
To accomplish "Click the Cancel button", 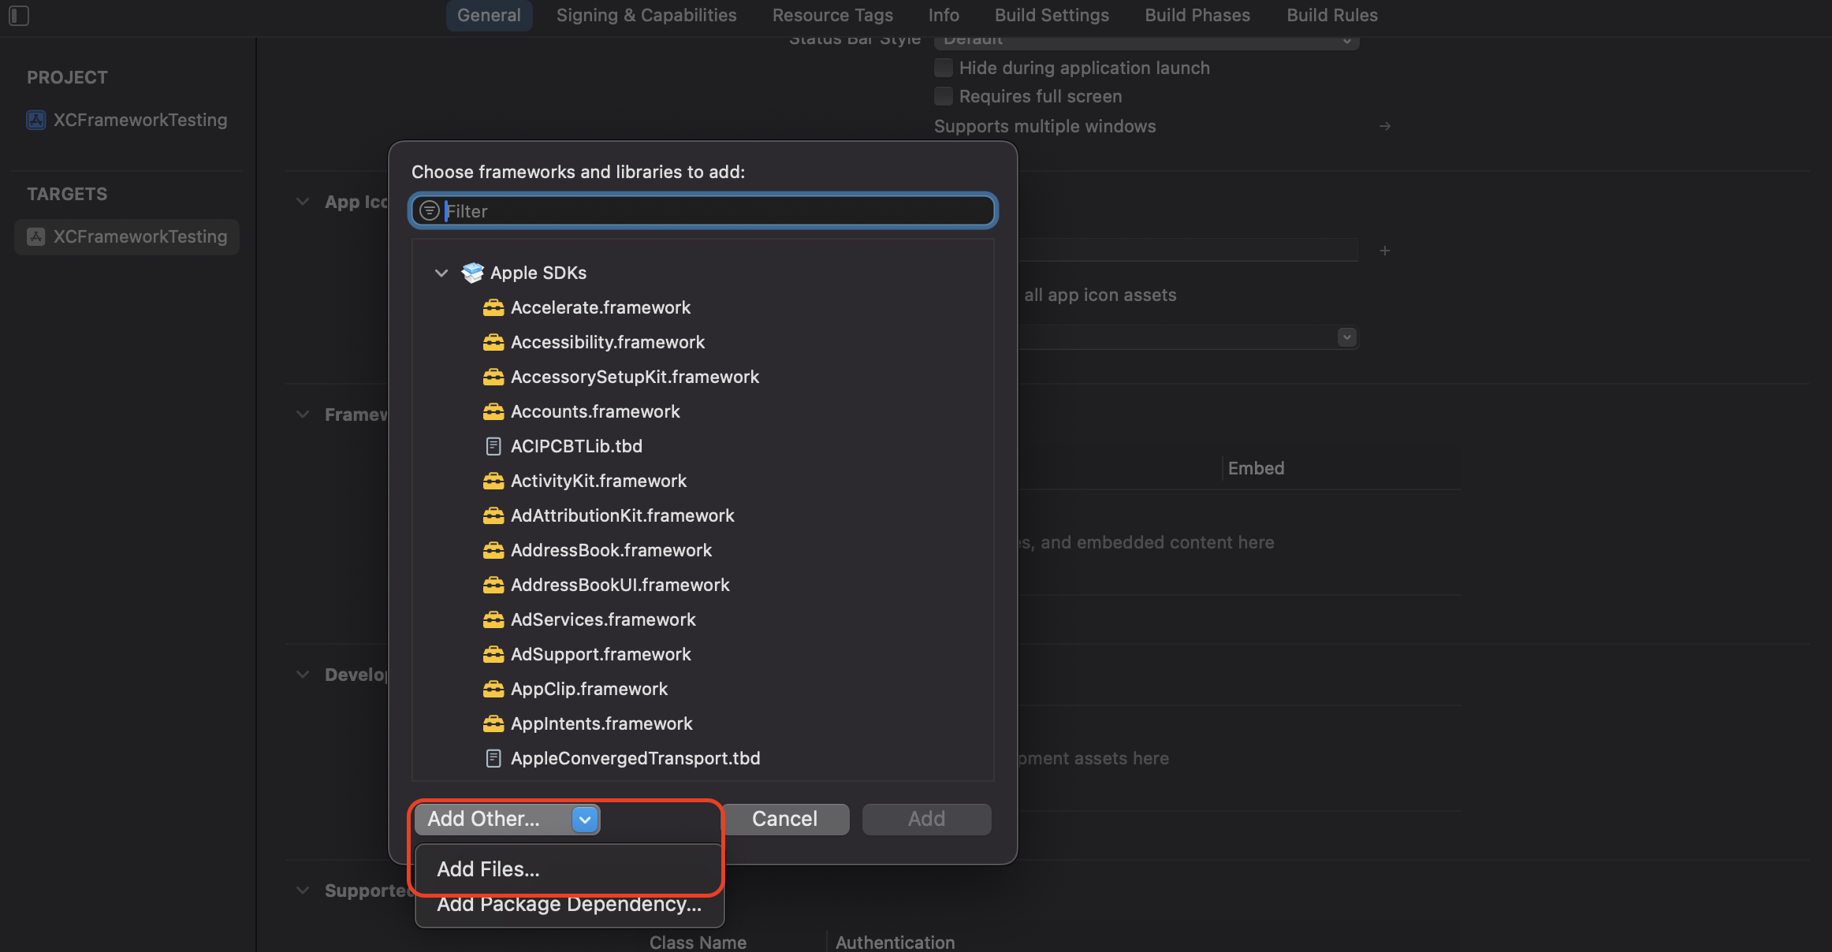I will (785, 820).
